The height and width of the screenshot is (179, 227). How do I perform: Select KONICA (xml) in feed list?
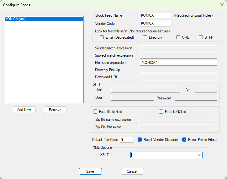tap(44, 19)
